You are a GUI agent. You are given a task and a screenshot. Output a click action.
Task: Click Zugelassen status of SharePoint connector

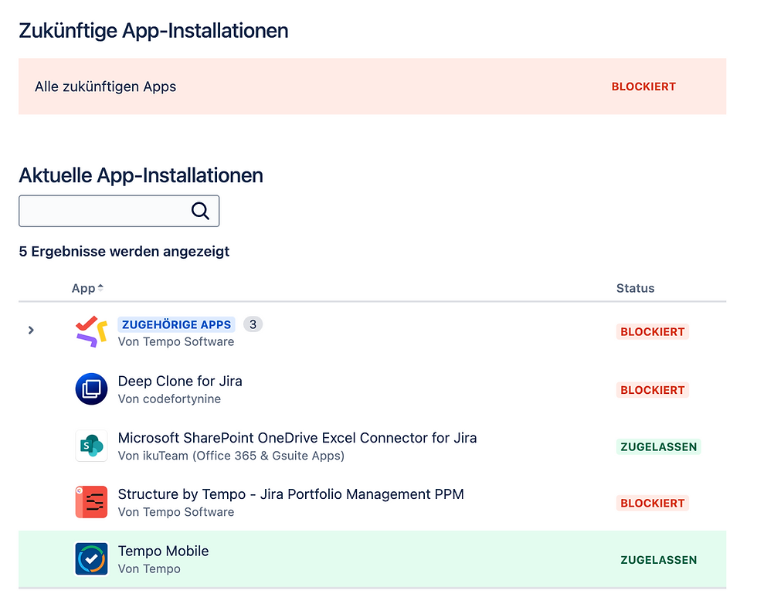[x=658, y=446]
